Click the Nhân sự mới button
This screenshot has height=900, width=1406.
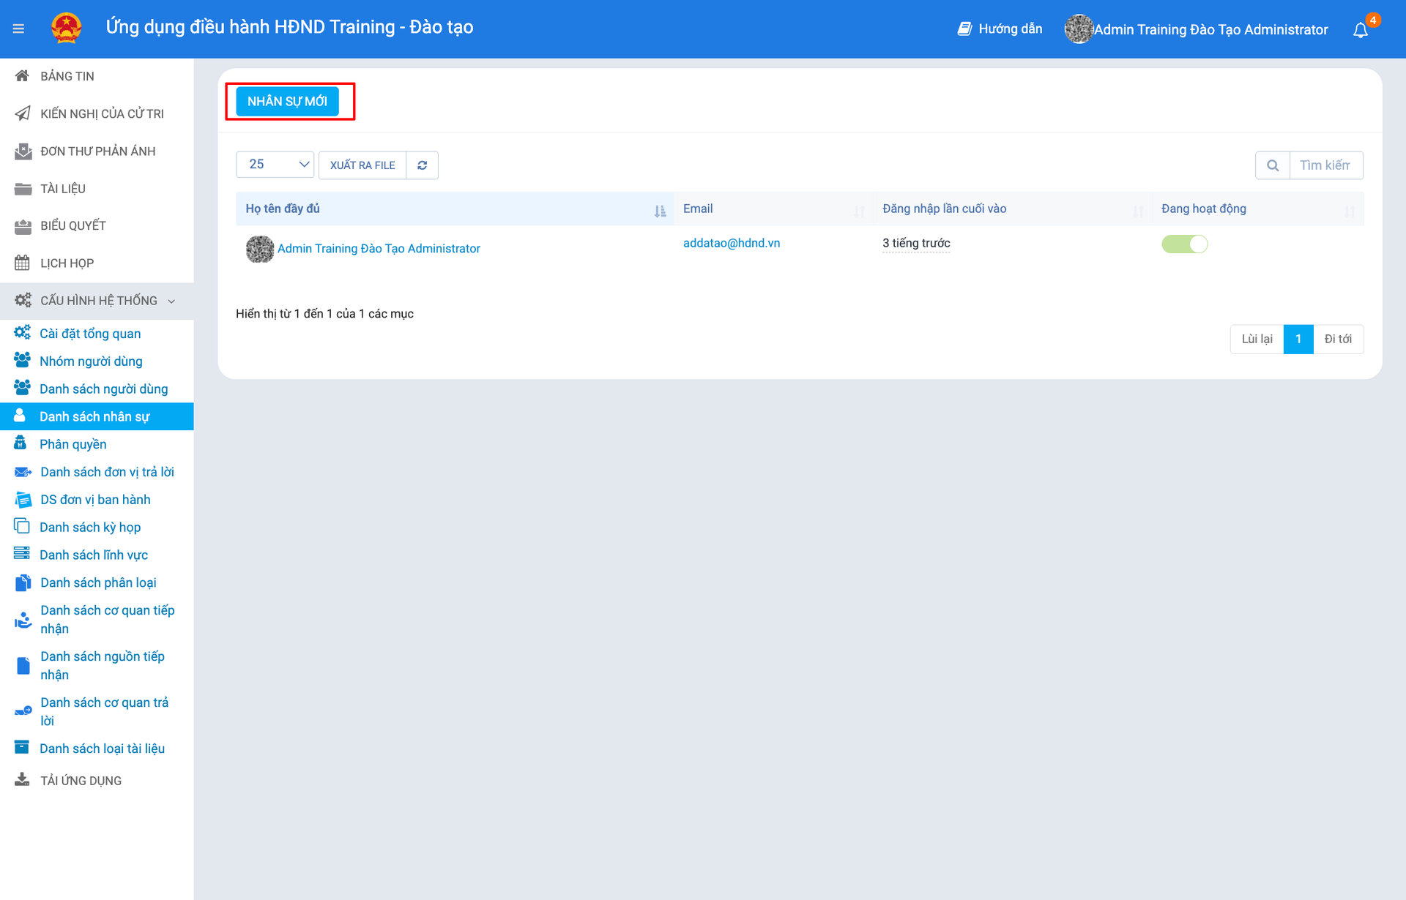tap(287, 101)
